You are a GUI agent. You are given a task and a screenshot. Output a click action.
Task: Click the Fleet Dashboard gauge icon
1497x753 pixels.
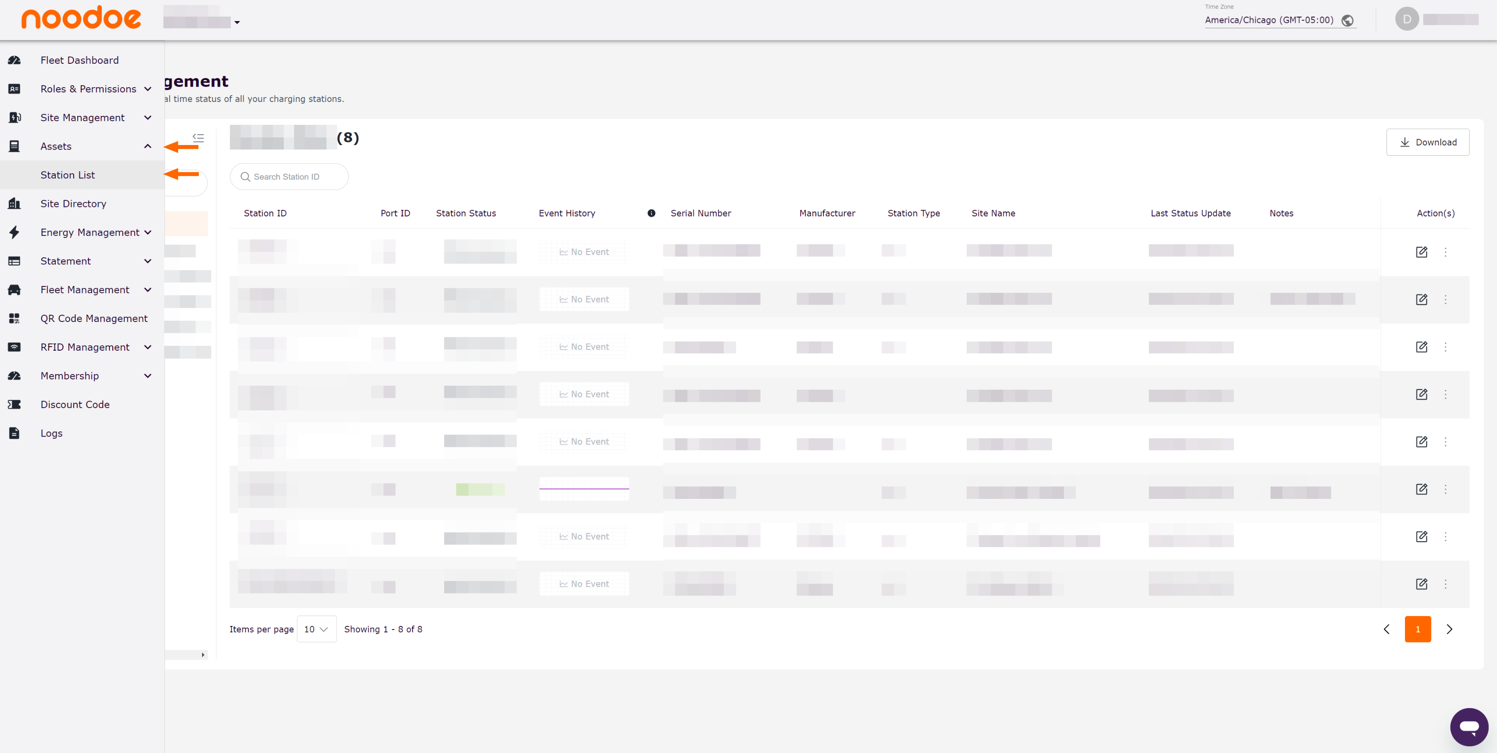coord(14,61)
